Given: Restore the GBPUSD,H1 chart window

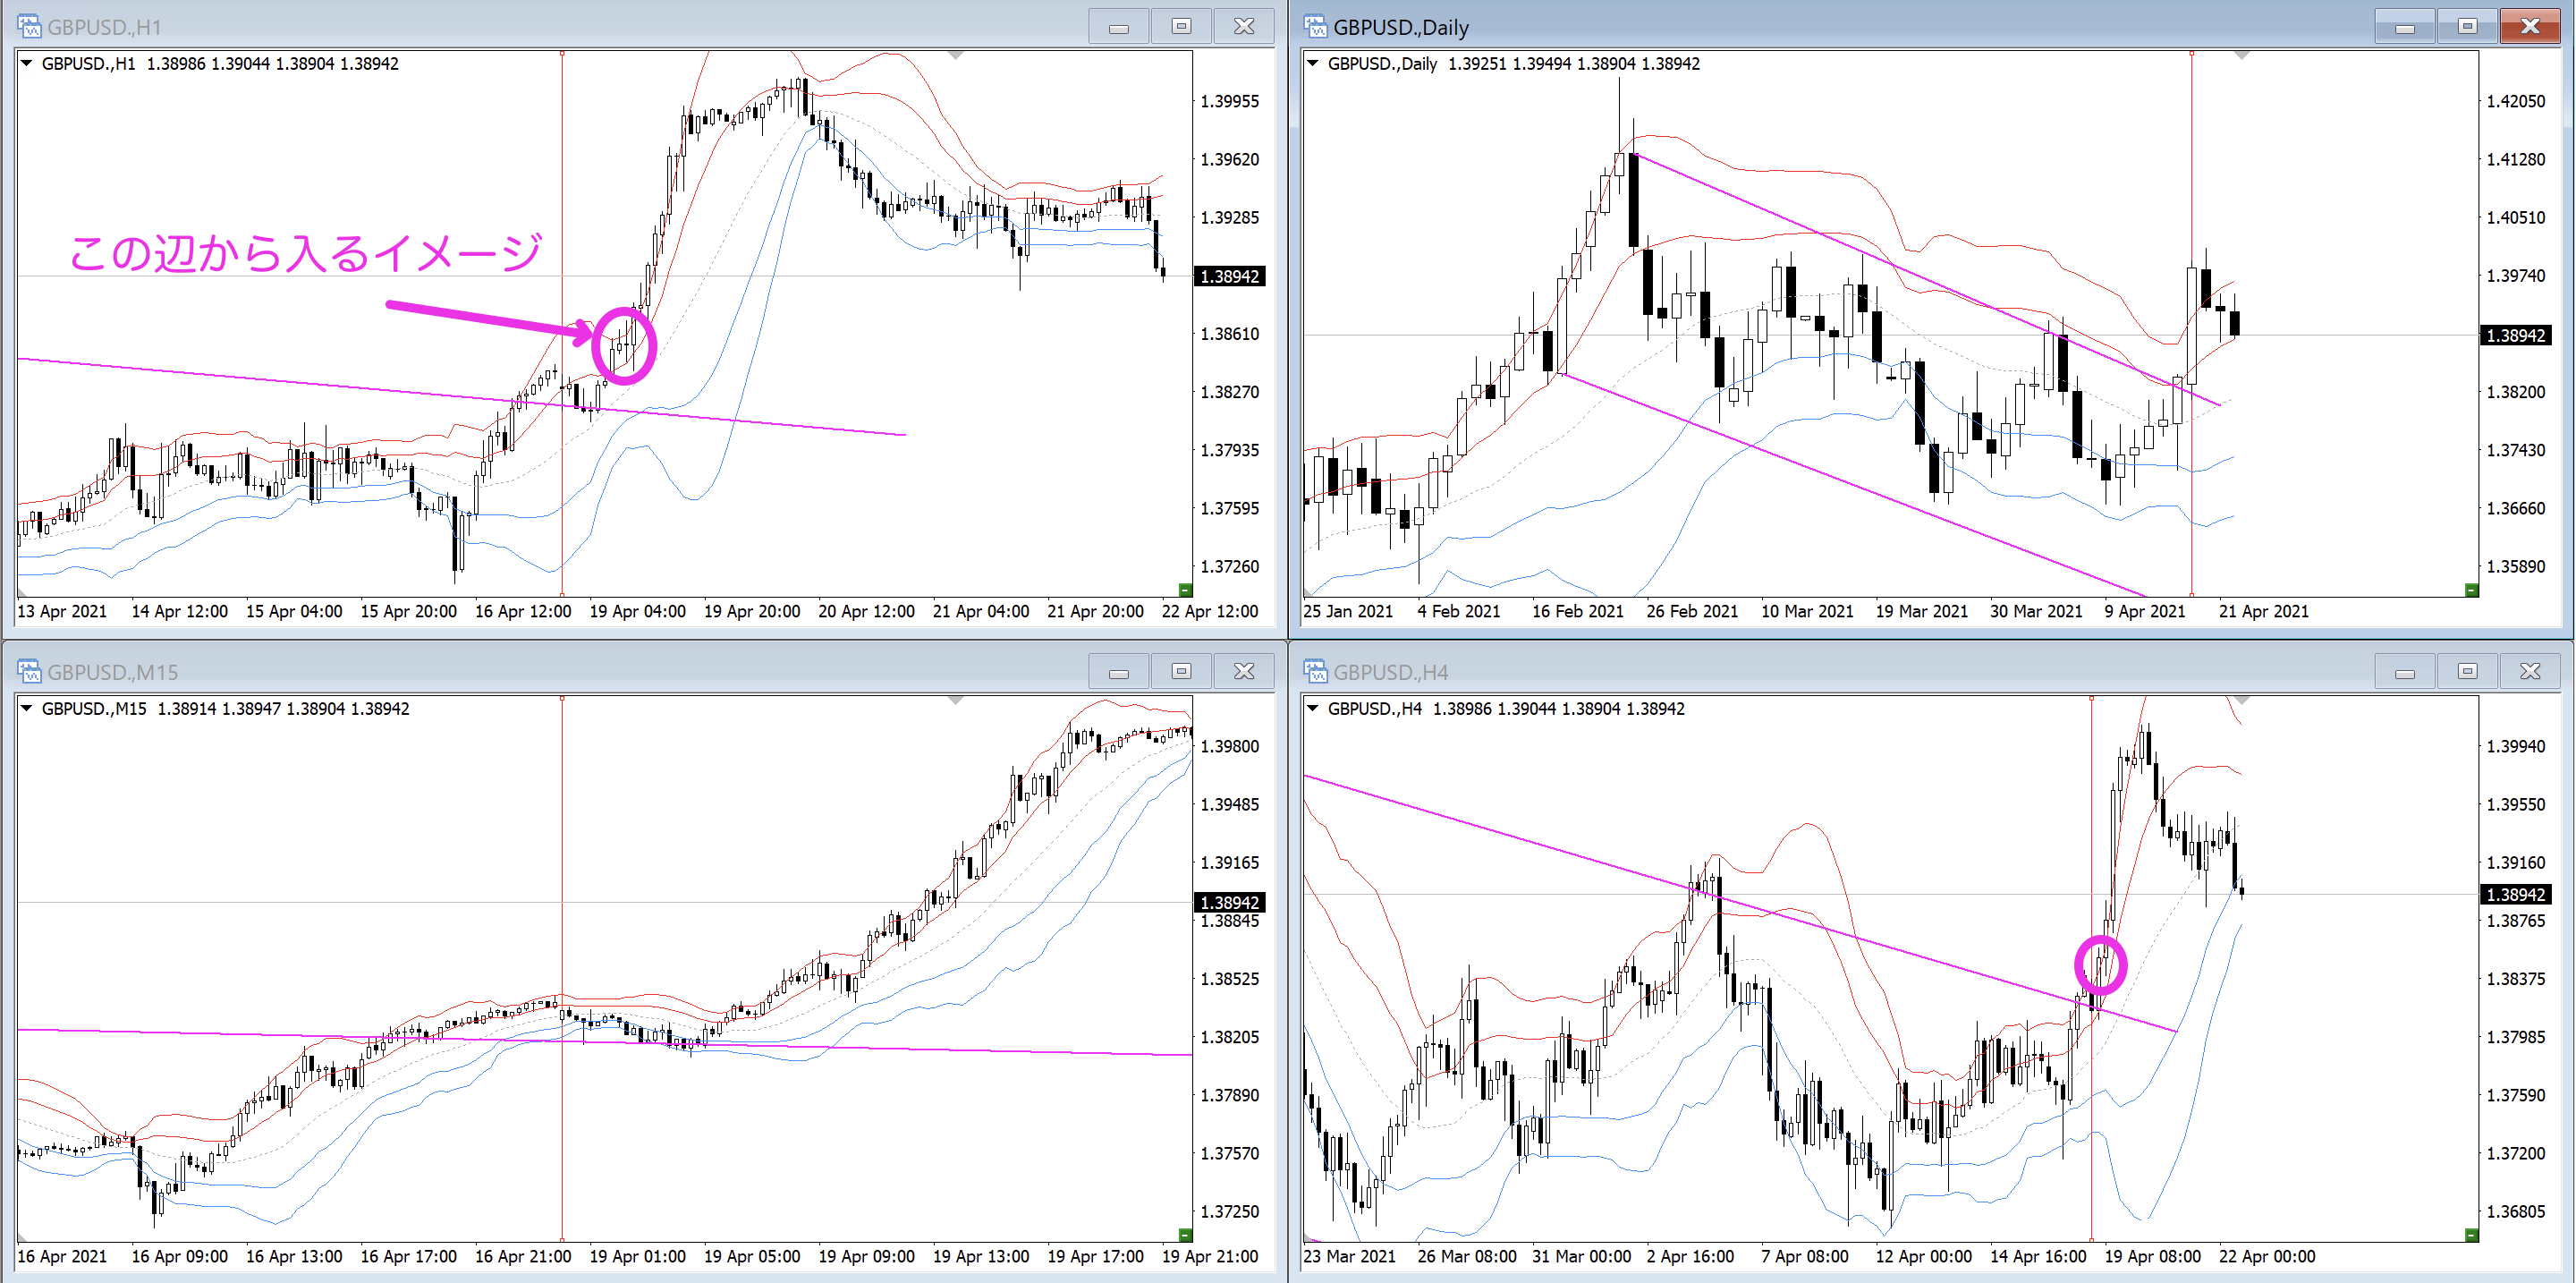Looking at the screenshot, I should 1181,26.
